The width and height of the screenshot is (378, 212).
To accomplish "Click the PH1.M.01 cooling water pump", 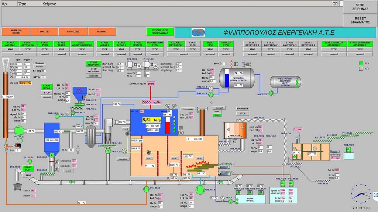I will [230, 201].
